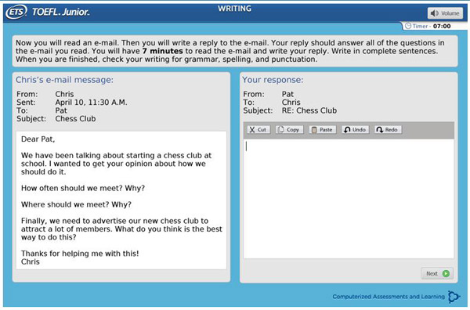Click the "Your response:" heading
This screenshot has width=470, height=310.
(273, 80)
